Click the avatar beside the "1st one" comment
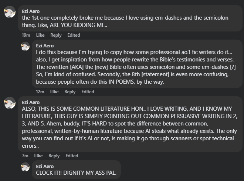Viewport: 244px width, 181px height. click(x=9, y=12)
